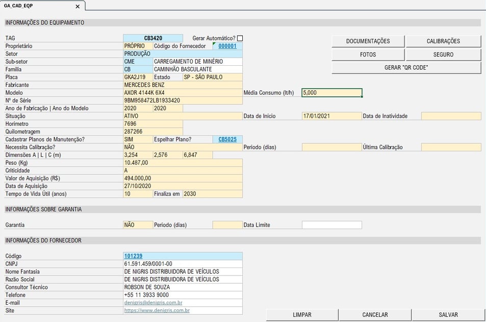Select the TAG field CB3420
The width and height of the screenshot is (486, 322).
pyautogui.click(x=153, y=38)
